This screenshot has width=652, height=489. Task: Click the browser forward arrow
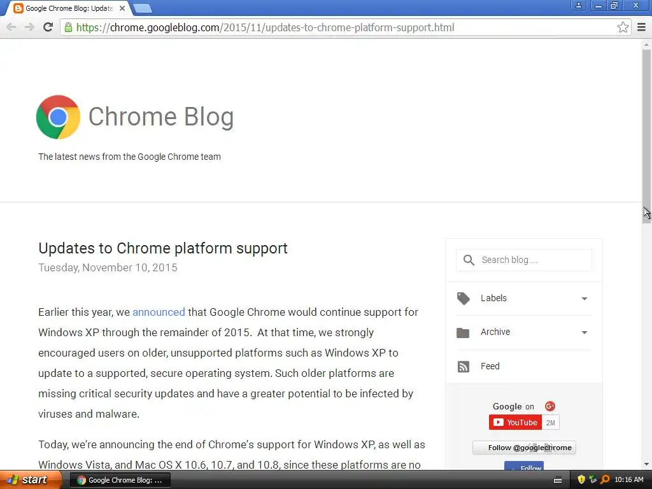[29, 27]
